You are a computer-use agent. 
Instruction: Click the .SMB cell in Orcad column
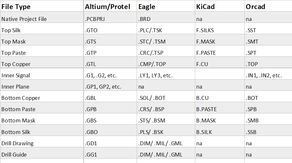pyautogui.click(x=252, y=120)
